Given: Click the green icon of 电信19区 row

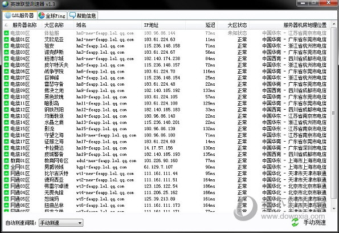Looking at the screenshot, I should [x=6, y=154].
